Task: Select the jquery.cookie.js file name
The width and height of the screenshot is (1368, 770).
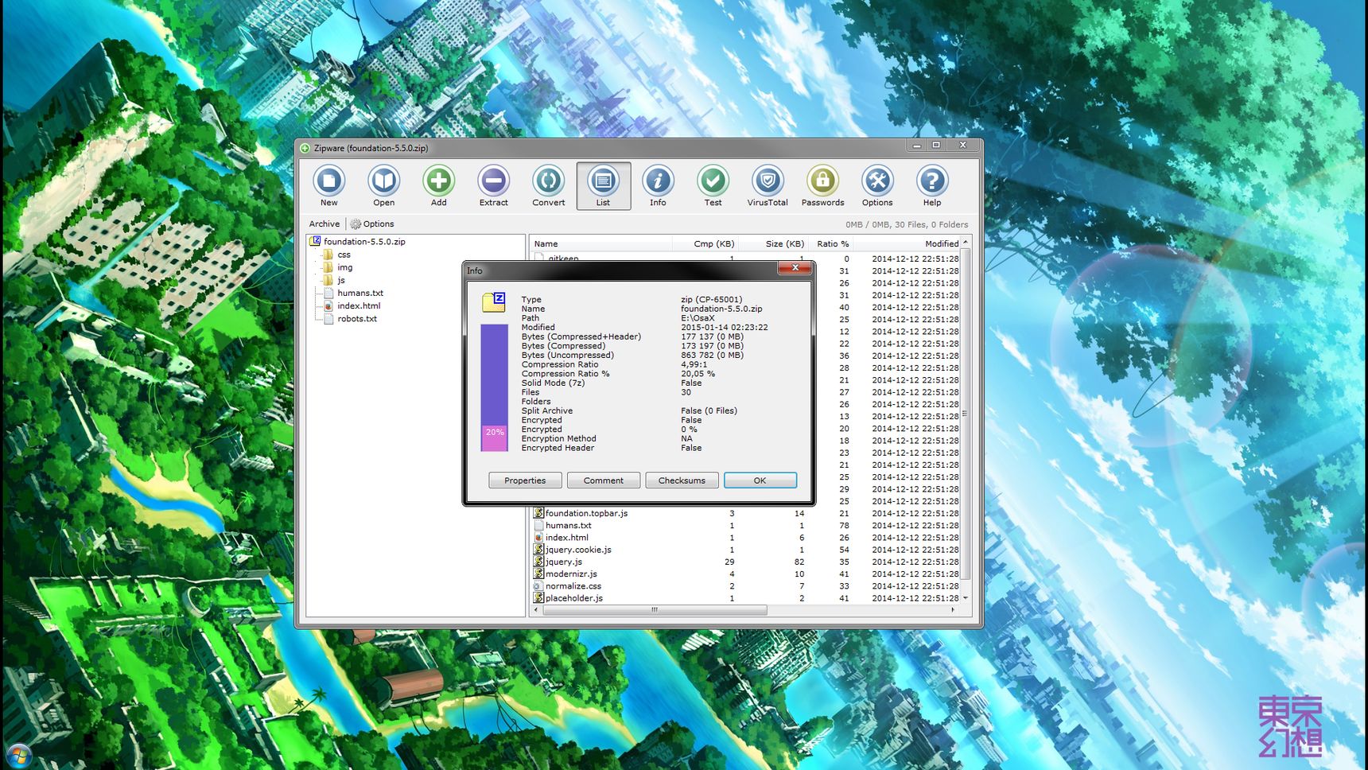Action: pos(578,550)
